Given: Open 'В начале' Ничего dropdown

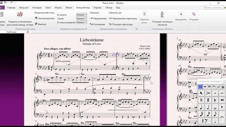Looking at the screenshot, I should [82, 15].
